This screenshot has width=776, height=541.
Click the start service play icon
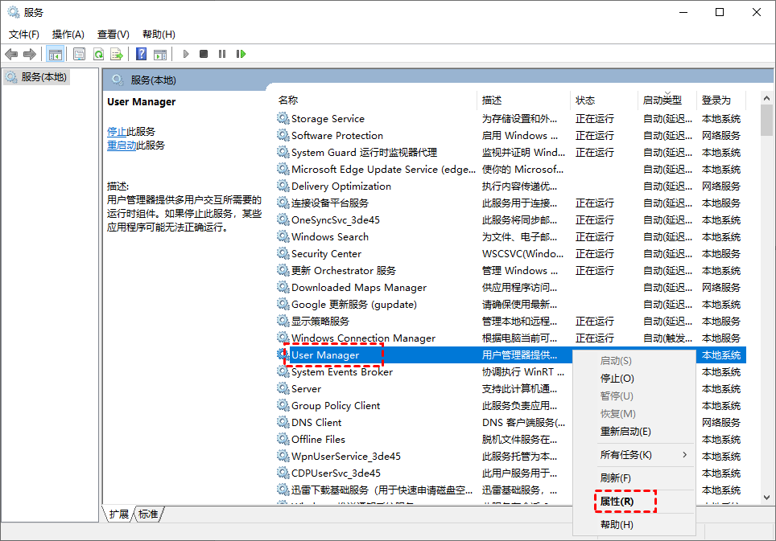click(x=184, y=53)
